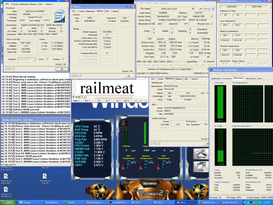
Task: Switch to Networking tab in Task Manager
Action: click(x=250, y=79)
